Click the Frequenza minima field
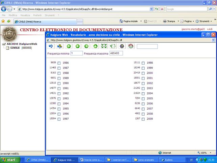Screen dimensions: 217x163 76,53
